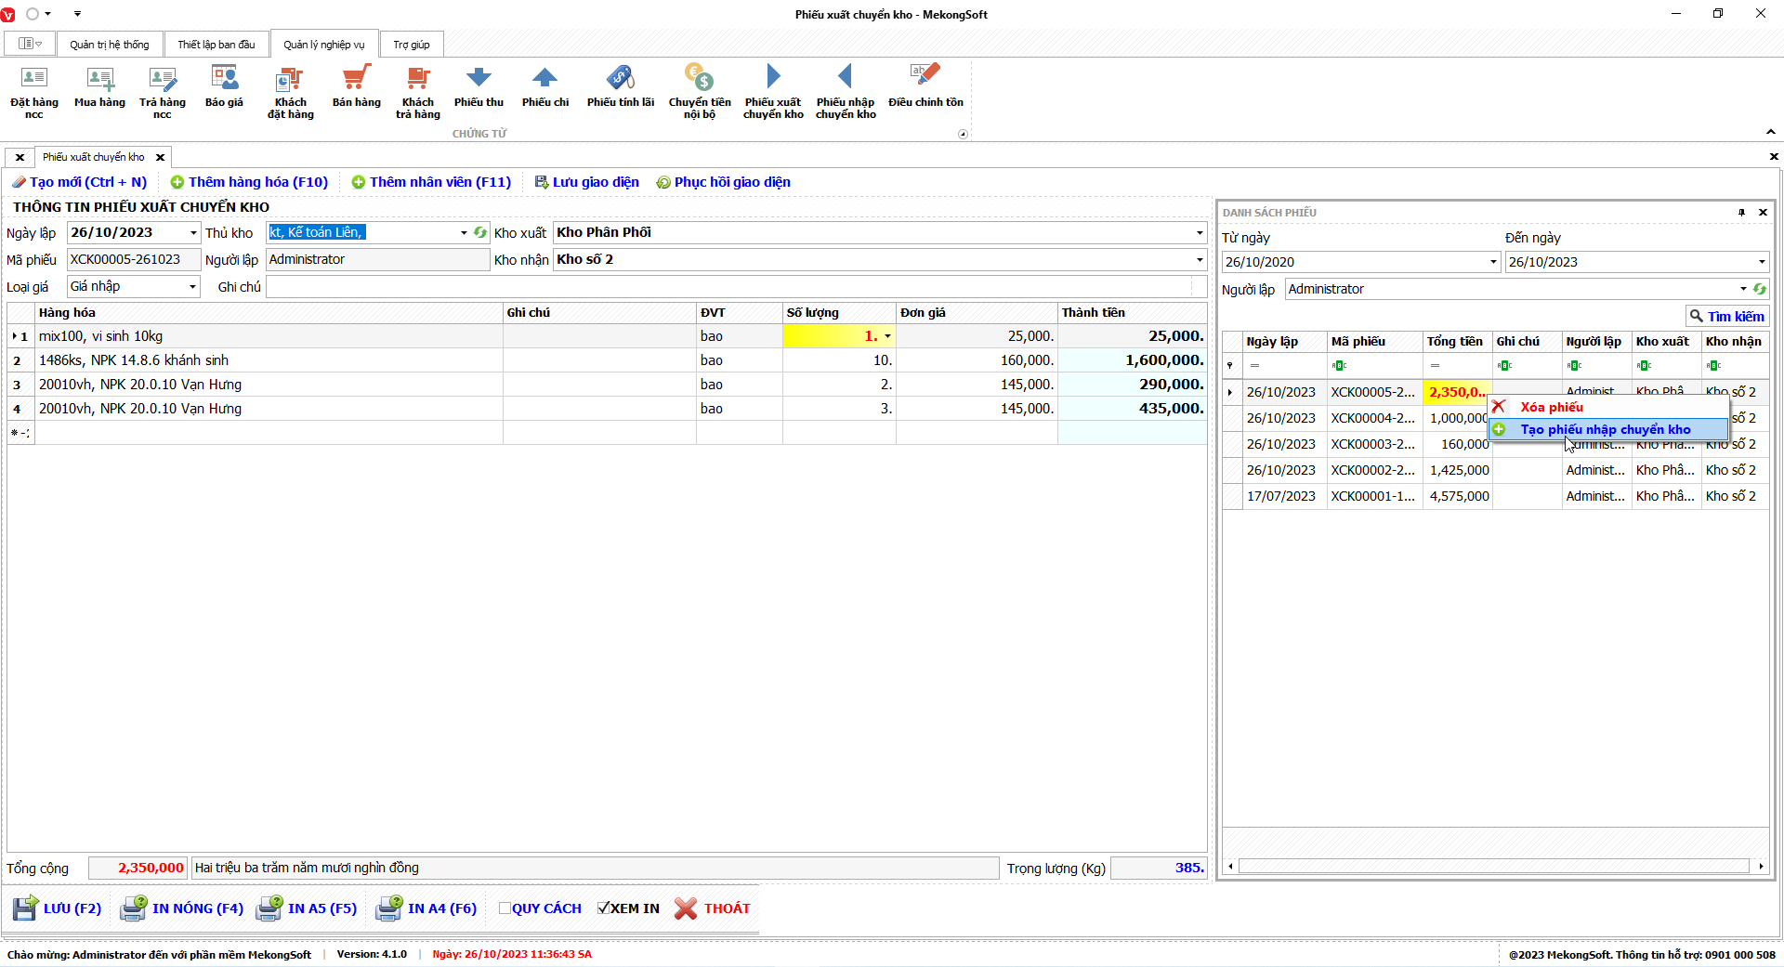Expand the Kho xuất dropdown

coord(1199,233)
